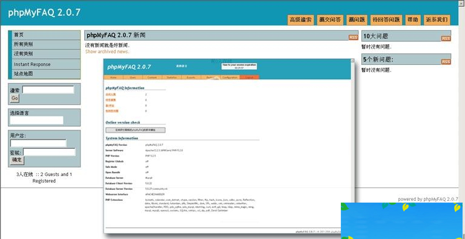
Task: Focus the 密码 password field
Action: [x=49, y=152]
